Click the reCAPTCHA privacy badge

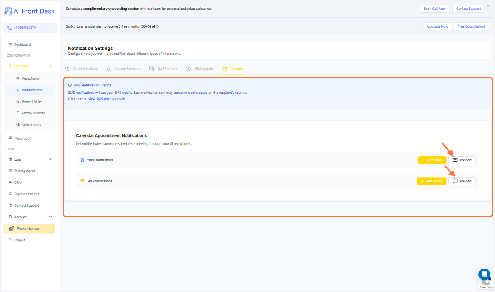pyautogui.click(x=486, y=282)
